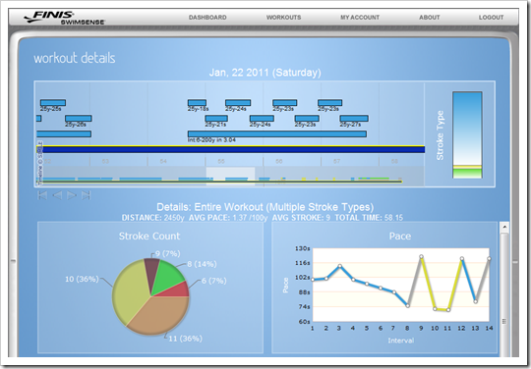Click the 130s pace axis label
531x369 pixels.
[x=303, y=248]
